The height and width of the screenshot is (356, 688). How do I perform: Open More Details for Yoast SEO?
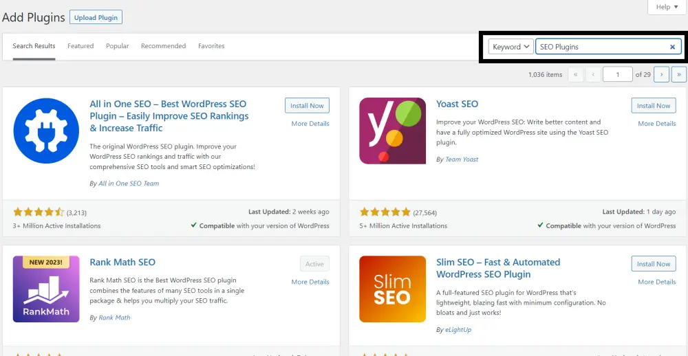(x=657, y=124)
